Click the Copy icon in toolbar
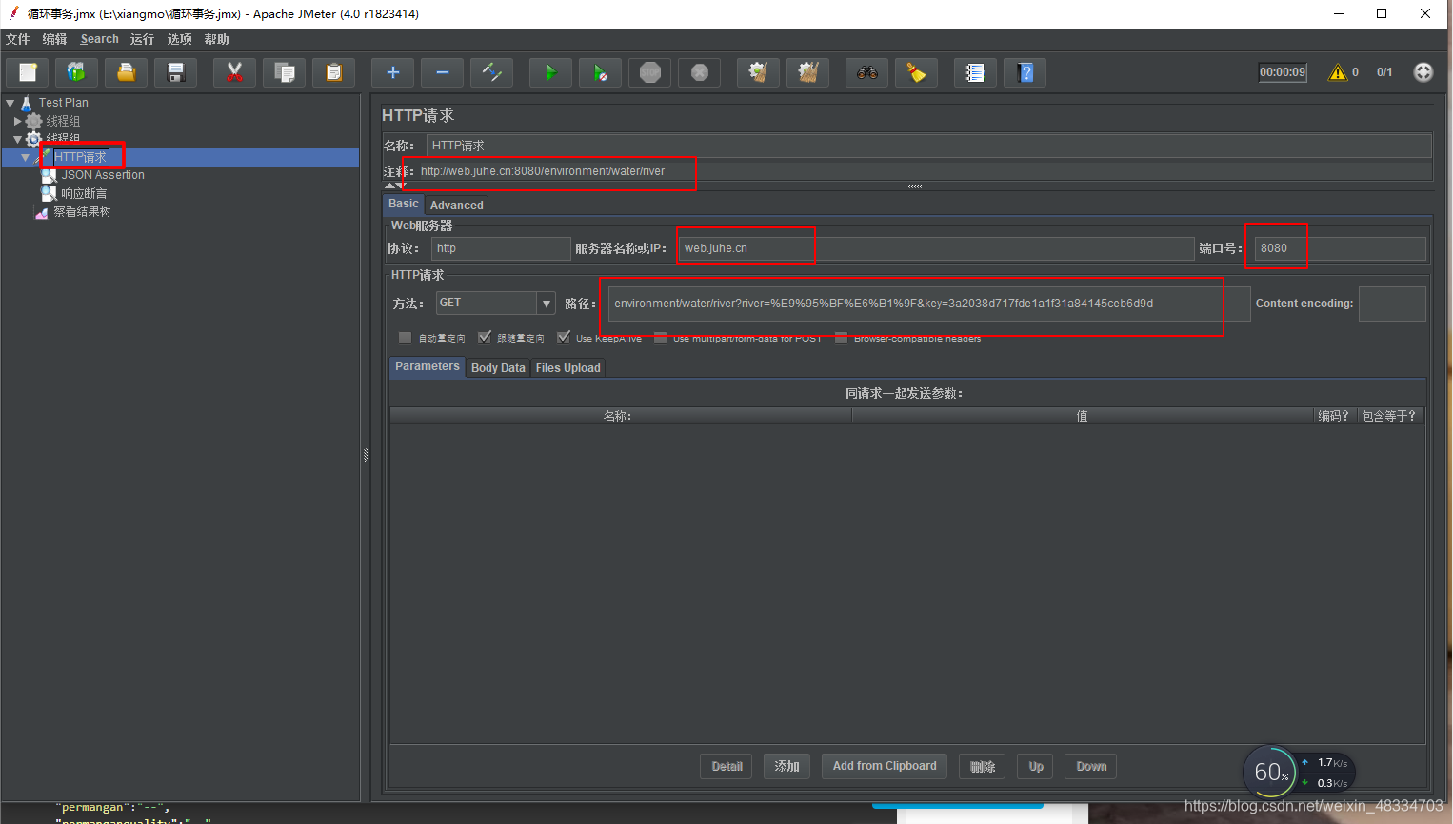 pos(285,72)
